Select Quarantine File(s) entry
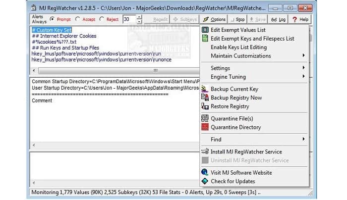Viewport: 347px width, 200px height. 254,118
